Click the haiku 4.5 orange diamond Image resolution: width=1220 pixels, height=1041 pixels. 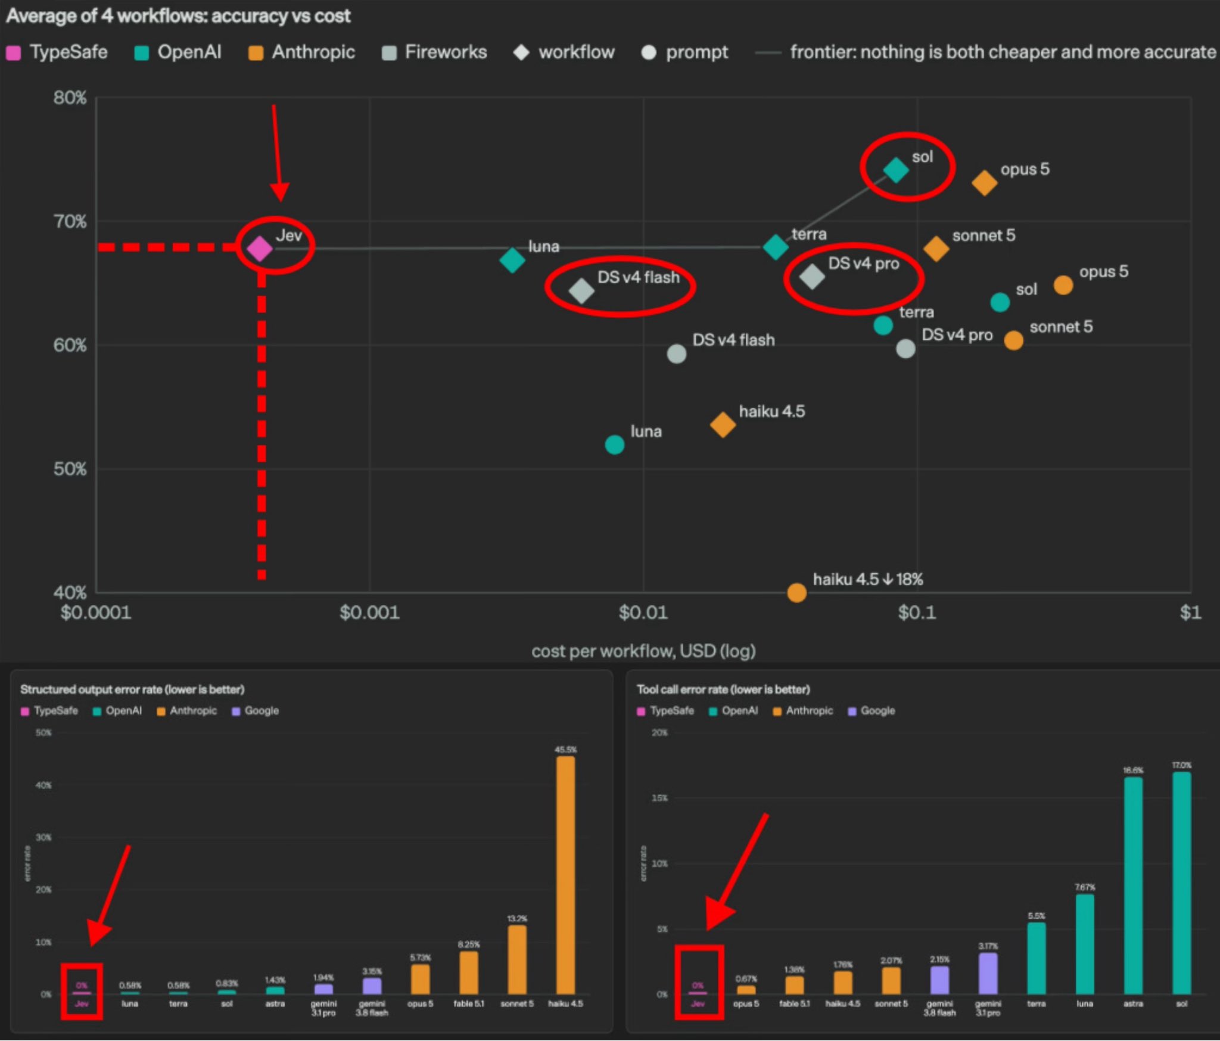723,425
